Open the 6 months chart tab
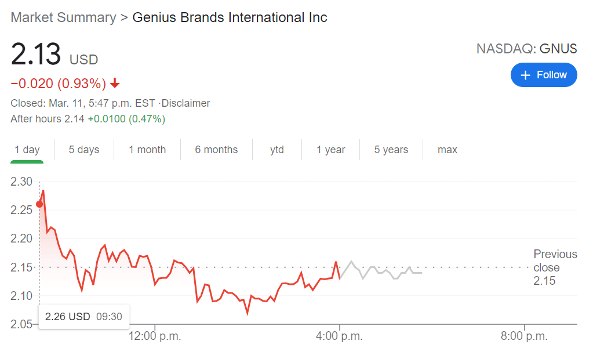The width and height of the screenshot is (593, 355). [x=216, y=150]
